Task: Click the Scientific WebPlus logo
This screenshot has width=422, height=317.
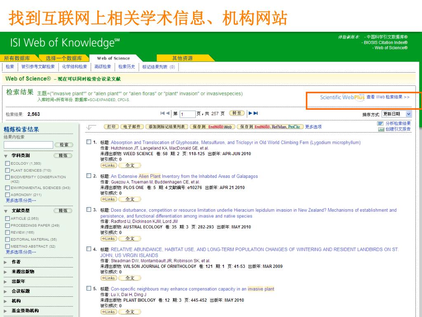Action: coord(342,97)
